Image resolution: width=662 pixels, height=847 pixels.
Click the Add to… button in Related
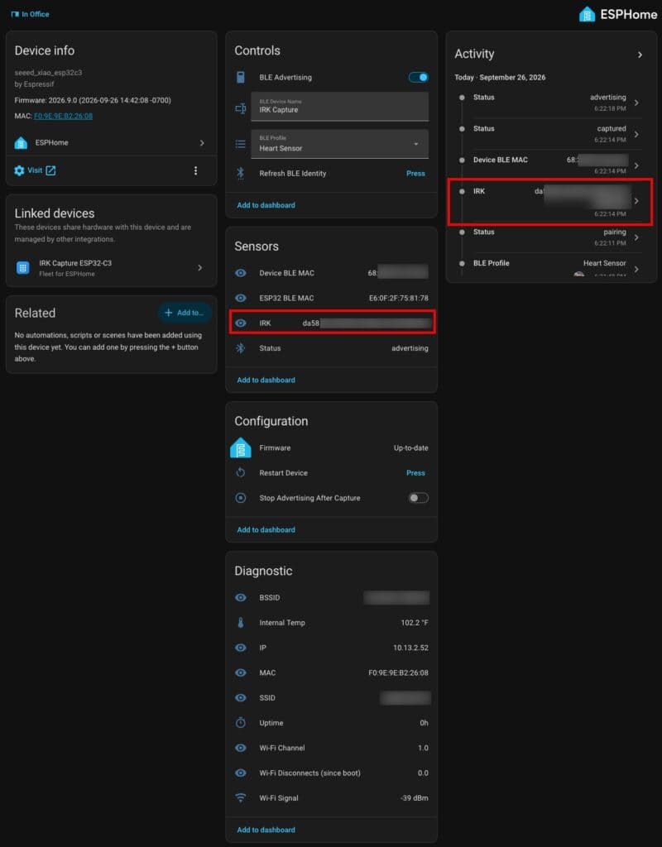(185, 312)
